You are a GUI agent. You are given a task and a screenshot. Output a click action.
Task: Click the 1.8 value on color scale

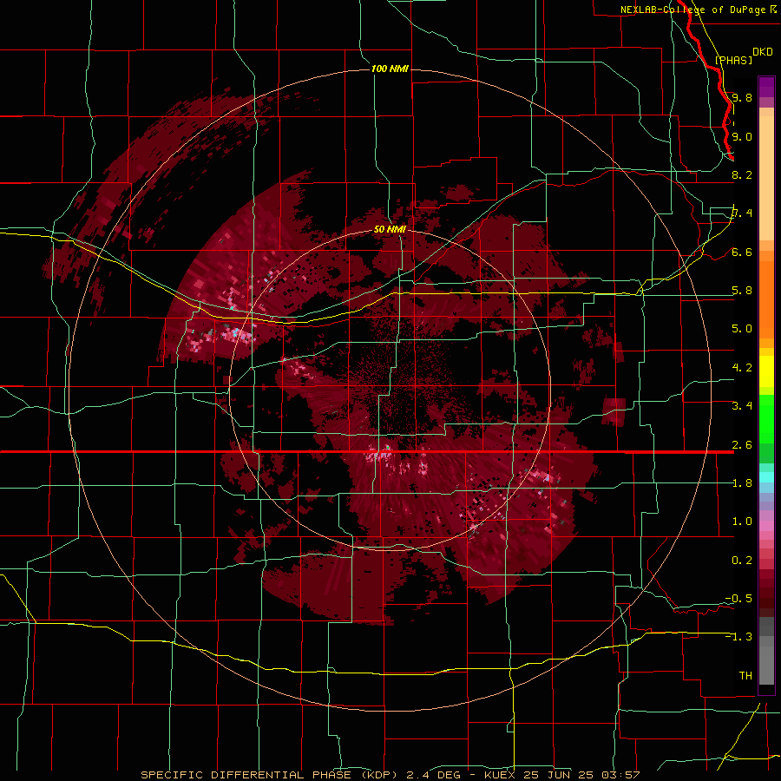(x=742, y=483)
